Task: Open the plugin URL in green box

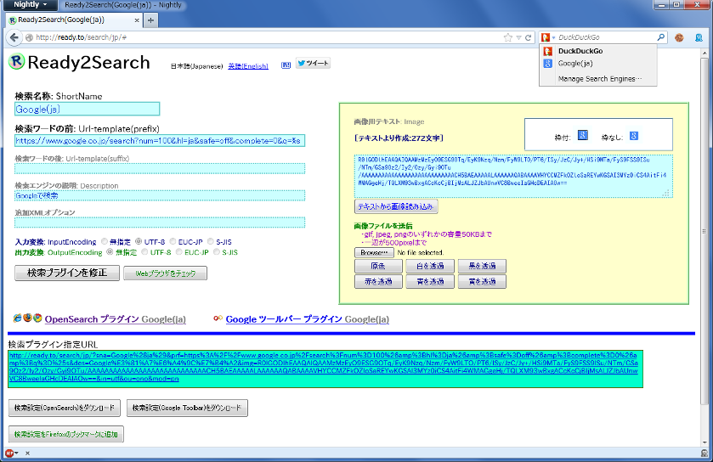Action: click(x=323, y=367)
